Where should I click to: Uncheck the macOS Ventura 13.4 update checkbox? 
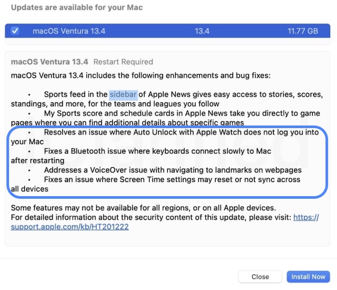tap(15, 31)
